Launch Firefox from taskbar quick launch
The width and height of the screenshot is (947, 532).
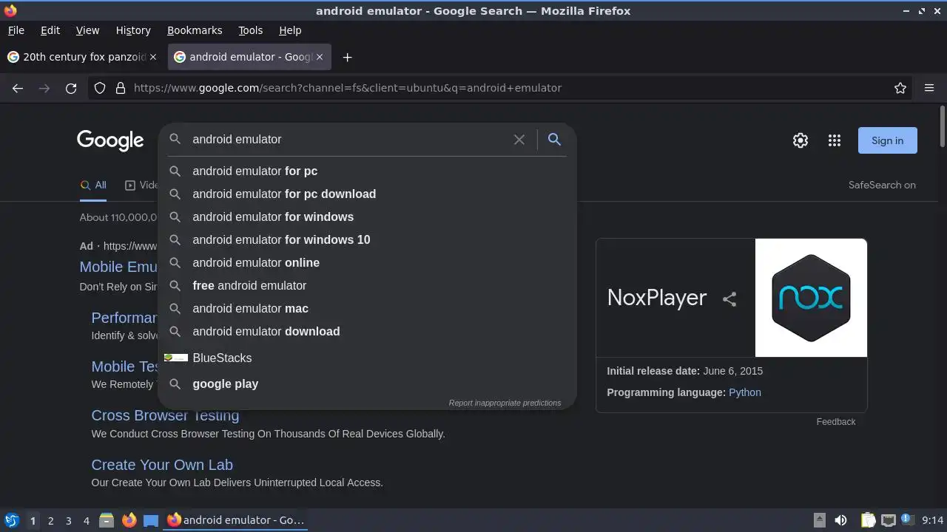[129, 520]
